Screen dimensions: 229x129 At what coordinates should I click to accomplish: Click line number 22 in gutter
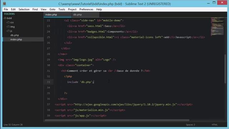48,20
